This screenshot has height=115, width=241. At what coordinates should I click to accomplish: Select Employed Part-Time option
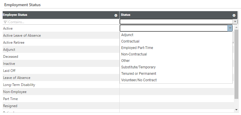[137, 48]
